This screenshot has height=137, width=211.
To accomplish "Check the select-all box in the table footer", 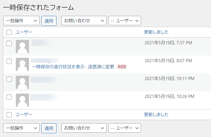I will pos(9,115).
